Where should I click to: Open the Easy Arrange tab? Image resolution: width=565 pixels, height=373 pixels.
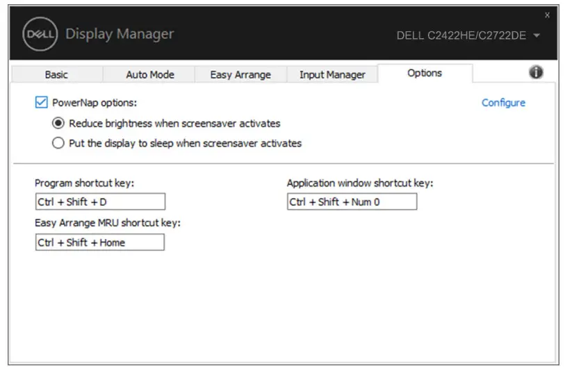[x=240, y=74]
